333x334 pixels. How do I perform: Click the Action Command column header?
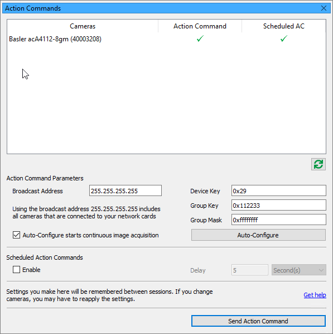200,26
